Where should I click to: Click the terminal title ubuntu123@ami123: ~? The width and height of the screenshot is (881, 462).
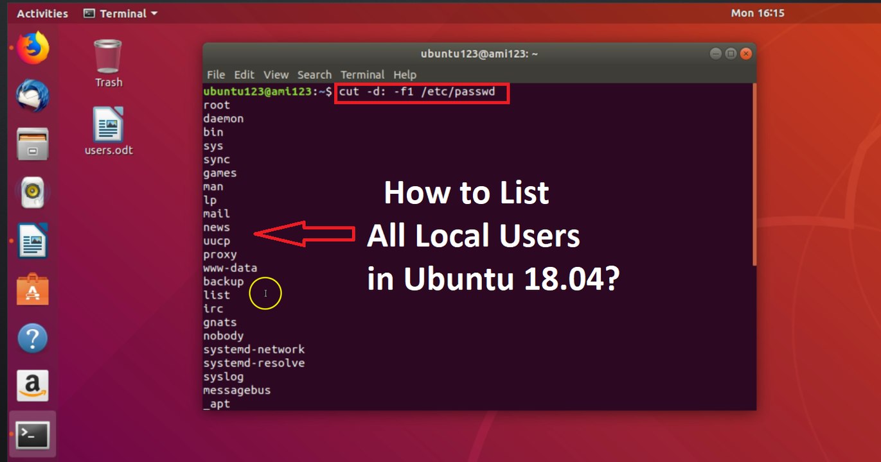click(479, 54)
